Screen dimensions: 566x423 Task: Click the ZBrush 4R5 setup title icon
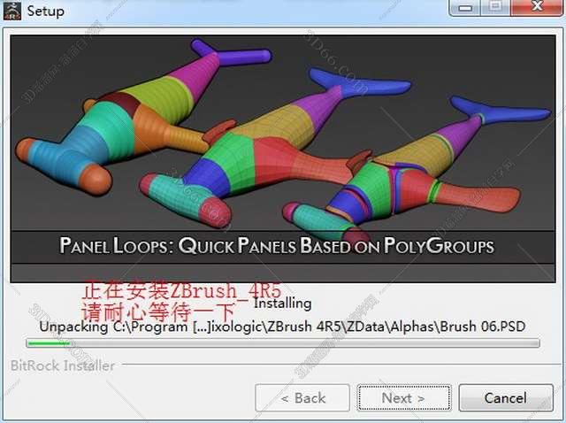point(11,11)
